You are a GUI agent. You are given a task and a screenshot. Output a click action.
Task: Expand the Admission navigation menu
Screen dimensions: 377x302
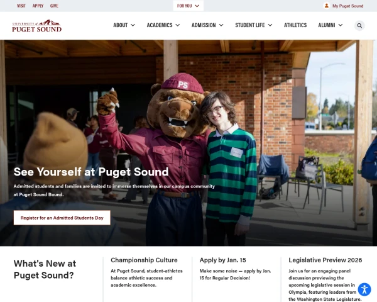[207, 25]
